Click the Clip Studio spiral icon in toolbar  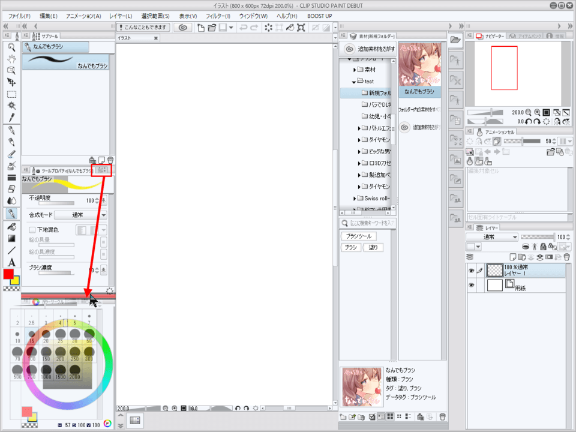pyautogui.click(x=183, y=28)
